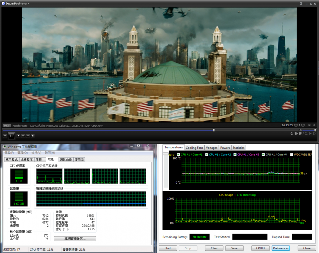Click the PotPlayer logo icon in title bar
This screenshot has width=319, height=253.
(x=3, y=3)
